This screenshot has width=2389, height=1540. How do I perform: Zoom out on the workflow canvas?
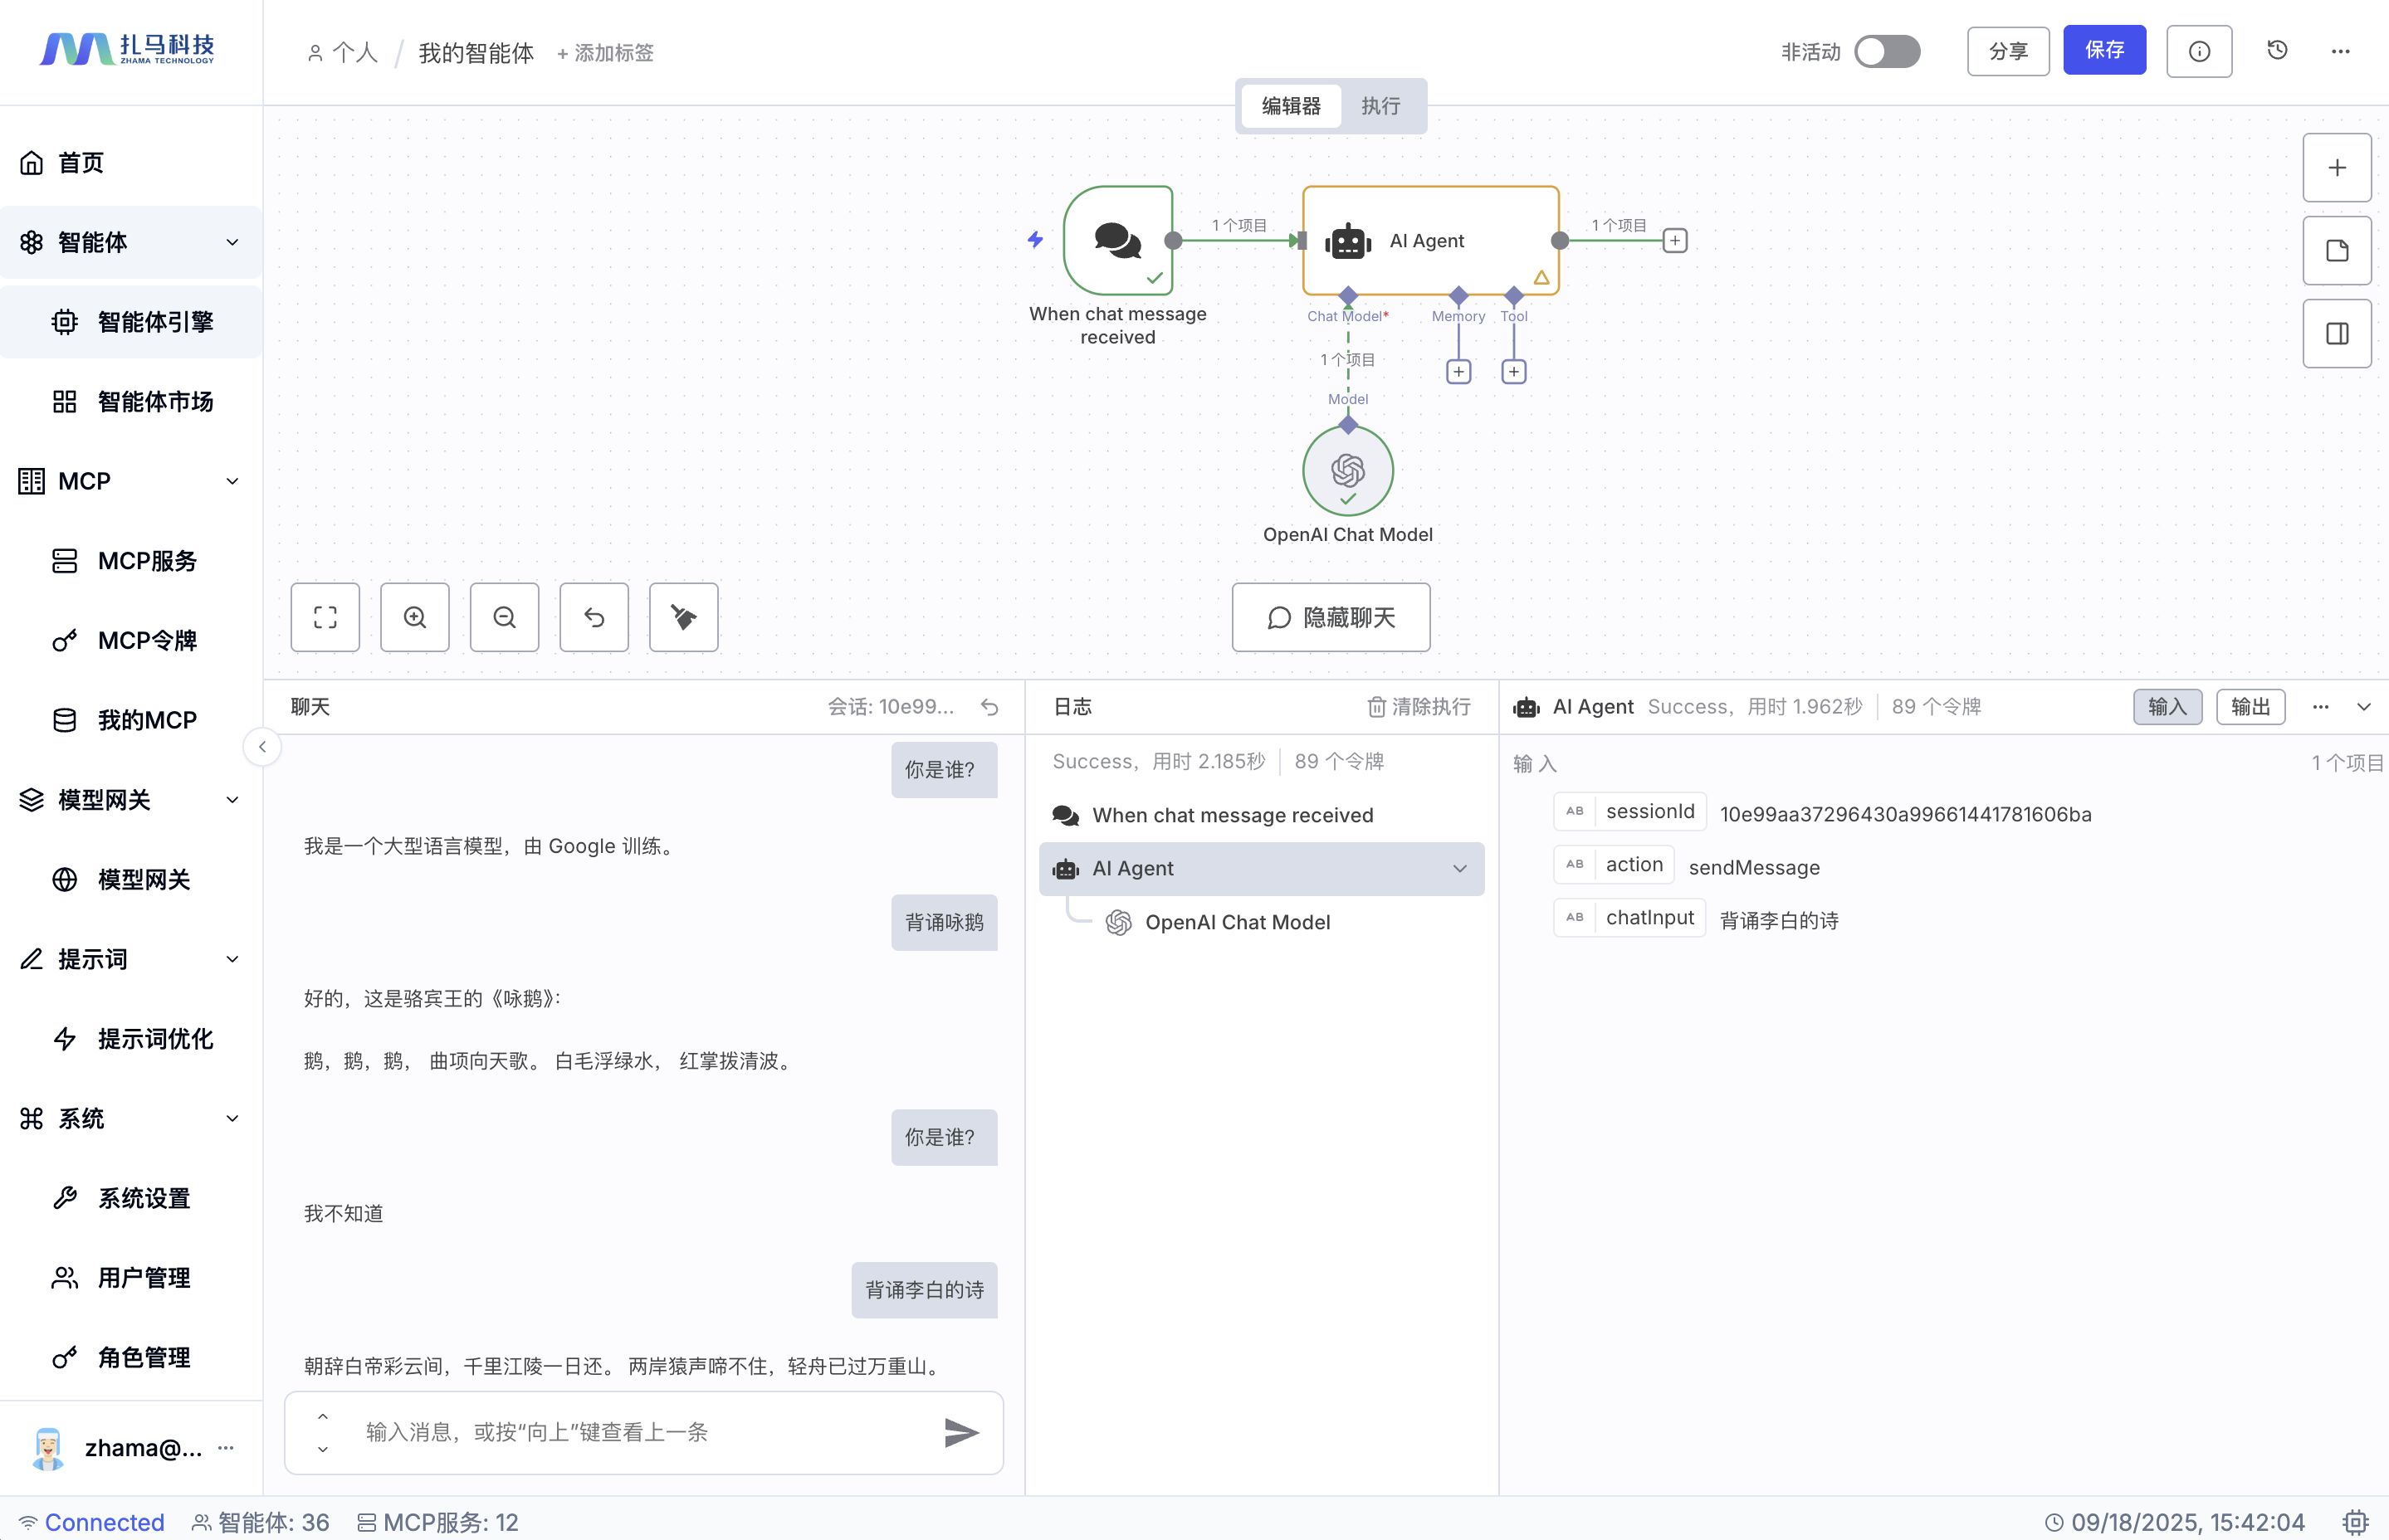(x=504, y=617)
